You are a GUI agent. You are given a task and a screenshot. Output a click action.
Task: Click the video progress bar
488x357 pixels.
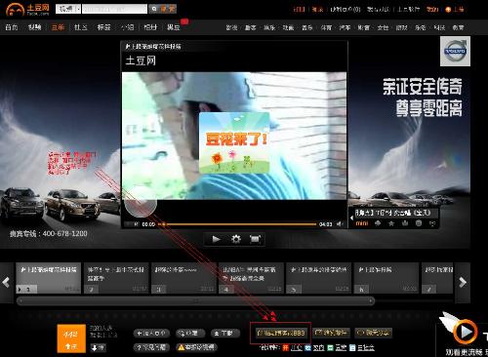coord(237,224)
